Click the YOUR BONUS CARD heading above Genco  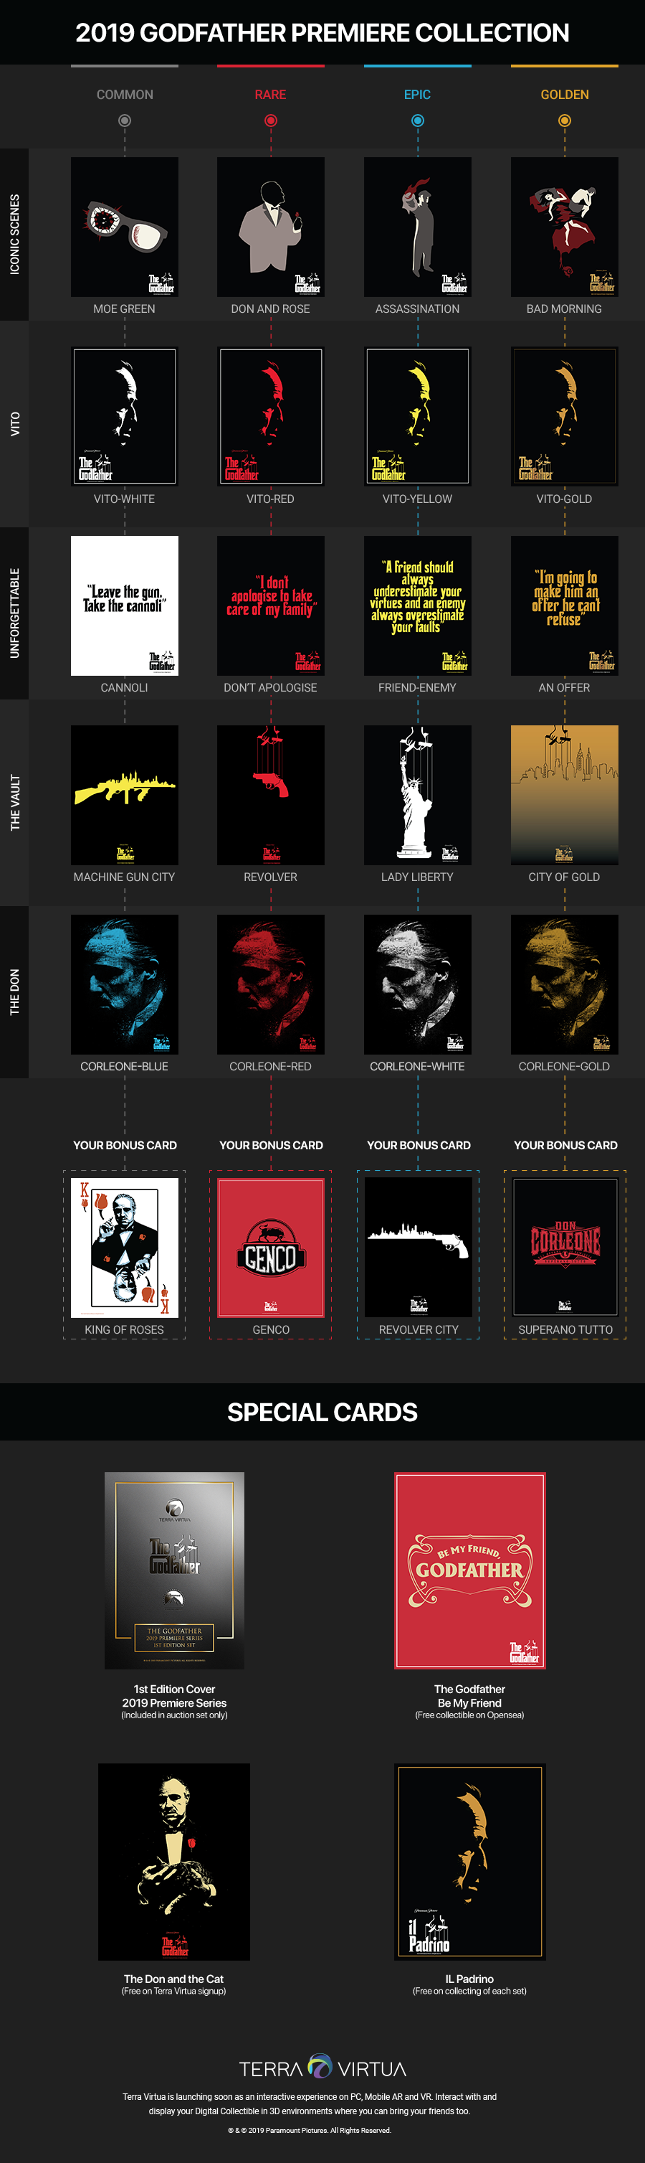pyautogui.click(x=271, y=1145)
